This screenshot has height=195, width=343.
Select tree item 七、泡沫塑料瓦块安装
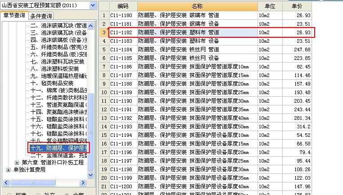(x=57, y=62)
